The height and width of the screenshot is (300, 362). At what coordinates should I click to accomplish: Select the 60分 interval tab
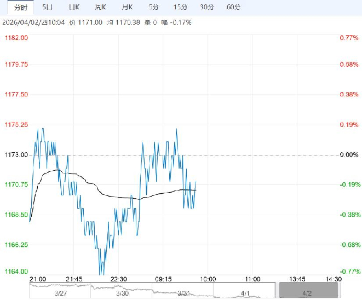click(x=233, y=7)
